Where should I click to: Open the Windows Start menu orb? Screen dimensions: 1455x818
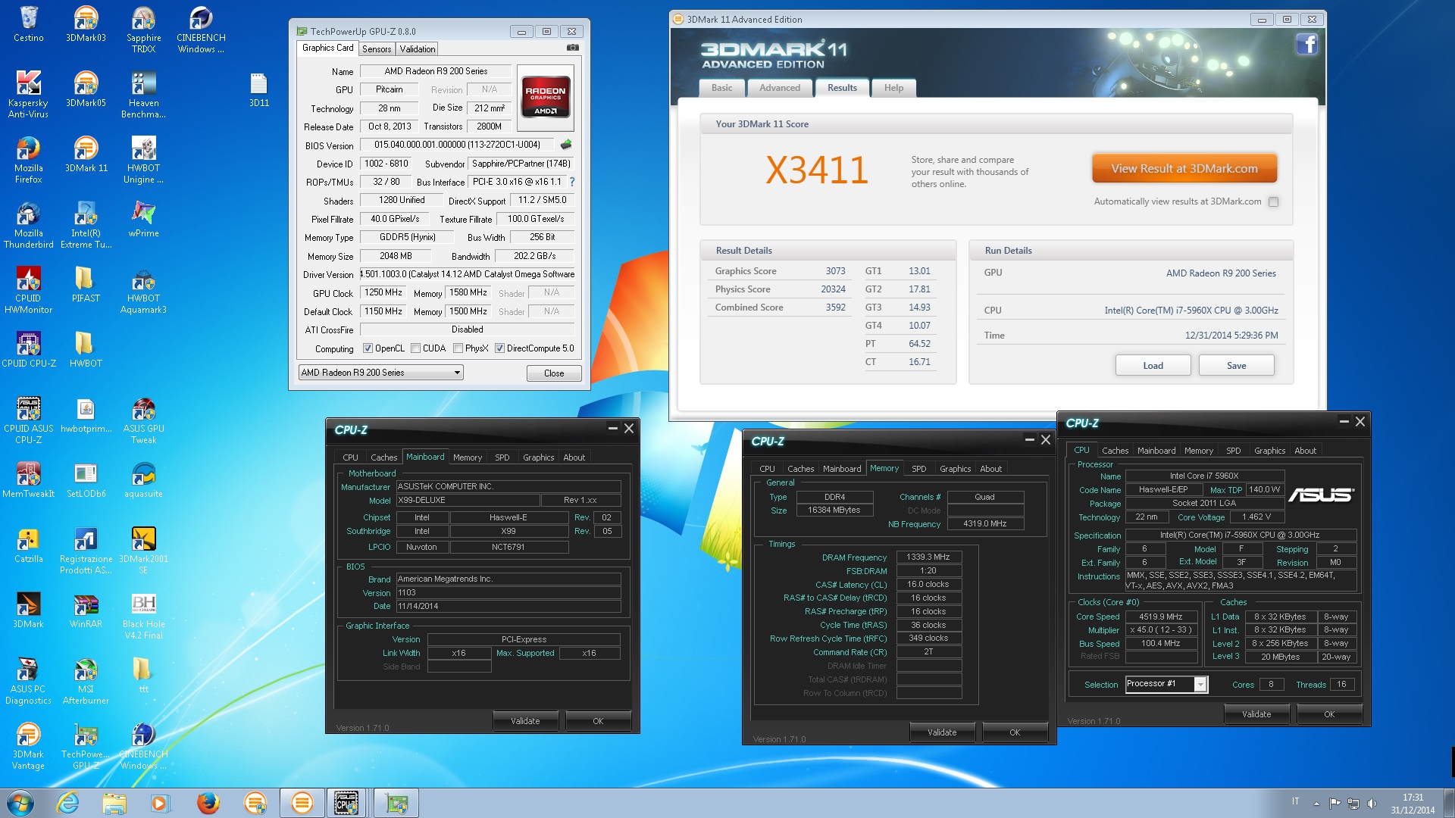coord(20,803)
